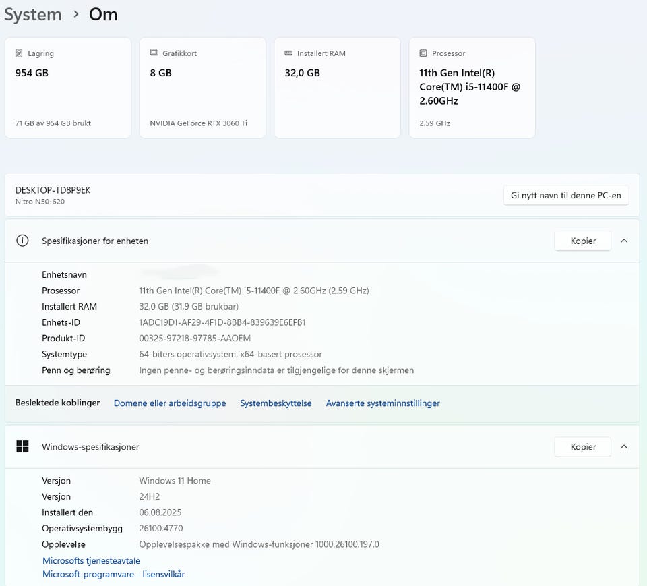Copy device specifications with Kopier
This screenshot has width=647, height=586.
(x=582, y=241)
